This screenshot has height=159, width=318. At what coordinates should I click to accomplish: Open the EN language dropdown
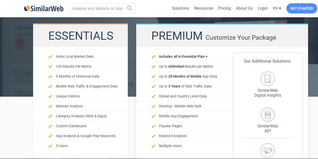click(277, 8)
